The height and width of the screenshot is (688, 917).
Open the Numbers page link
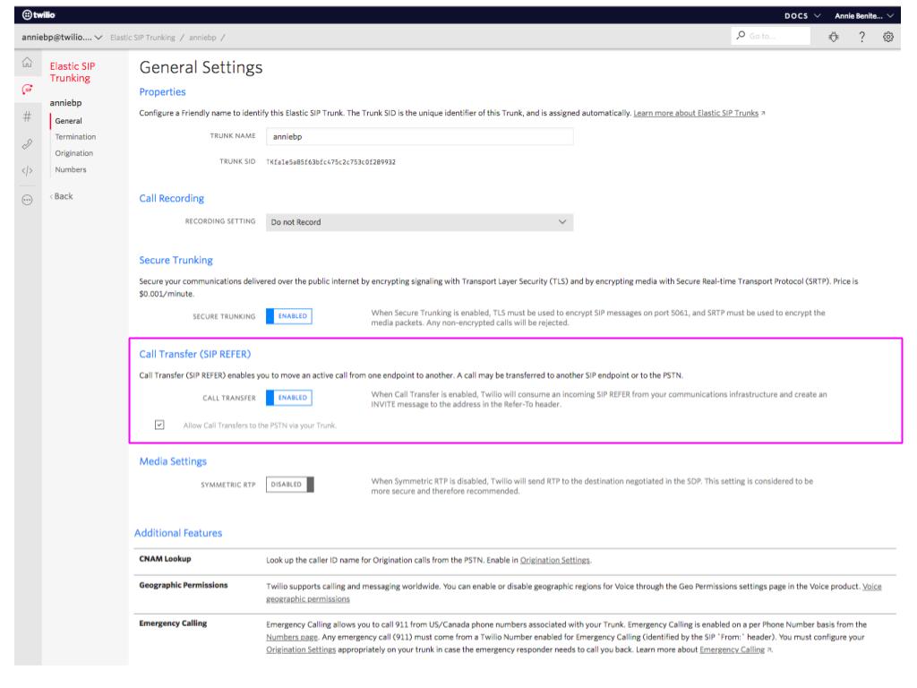pyautogui.click(x=292, y=637)
